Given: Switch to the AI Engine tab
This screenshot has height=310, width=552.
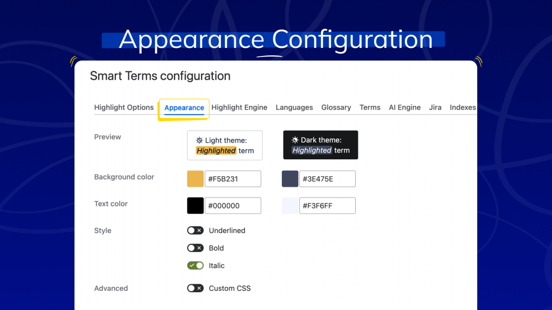Looking at the screenshot, I should tap(405, 108).
